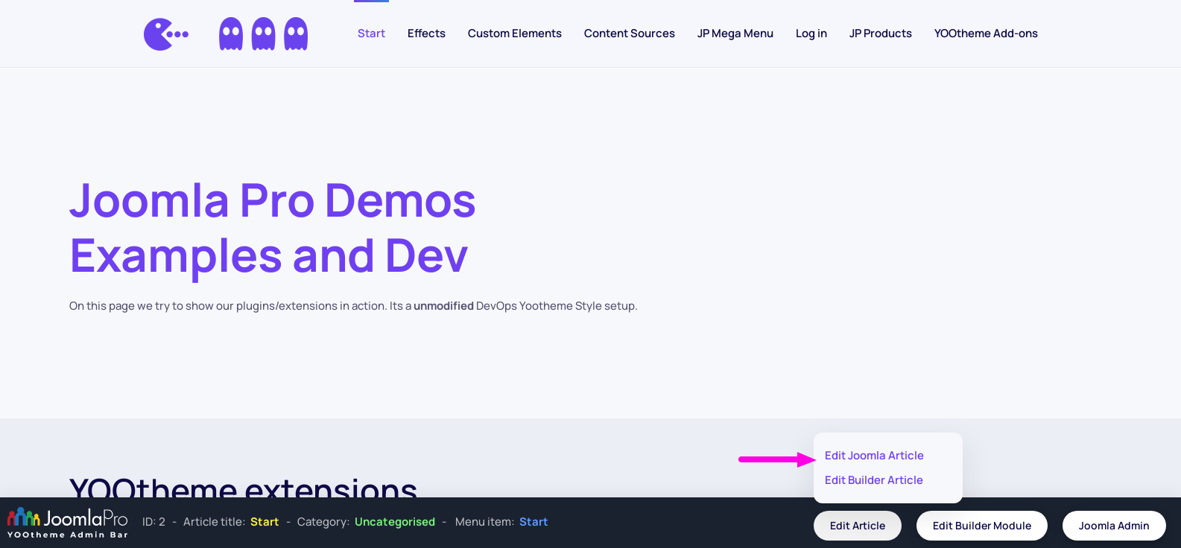Open the JP Mega Menu item
The height and width of the screenshot is (548, 1181).
coord(735,34)
